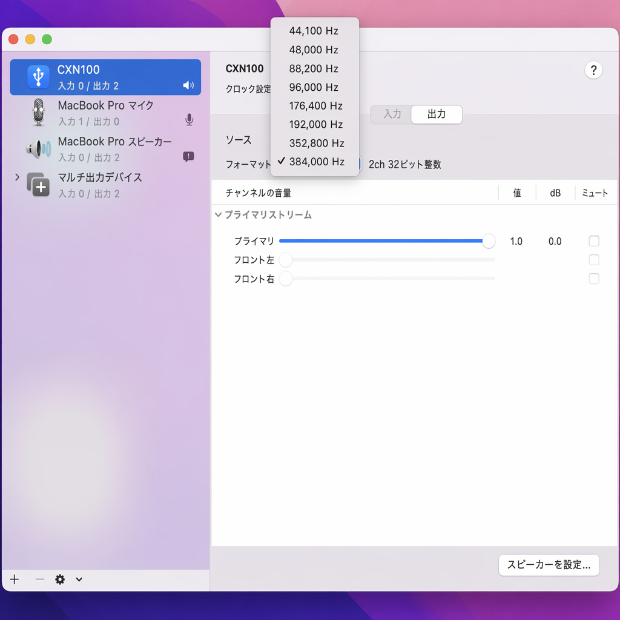The width and height of the screenshot is (620, 620).
Task: Click the チャンネルの音量 column header
Action: pyautogui.click(x=258, y=193)
